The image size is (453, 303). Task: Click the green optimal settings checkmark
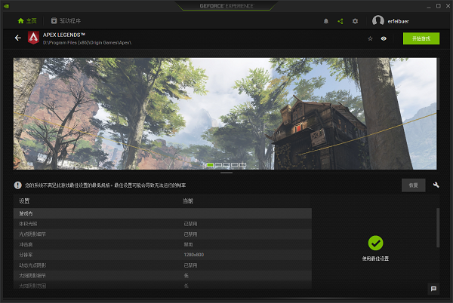click(x=375, y=243)
